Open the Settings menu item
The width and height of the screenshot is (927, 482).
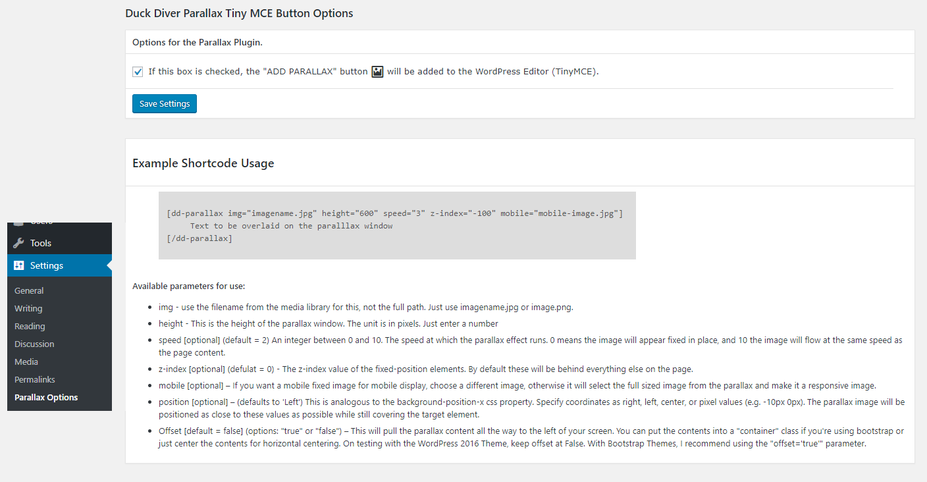(x=60, y=265)
